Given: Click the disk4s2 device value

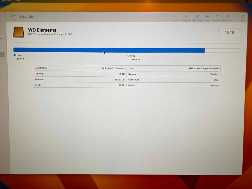Looking at the screenshot, I should 214,85.
